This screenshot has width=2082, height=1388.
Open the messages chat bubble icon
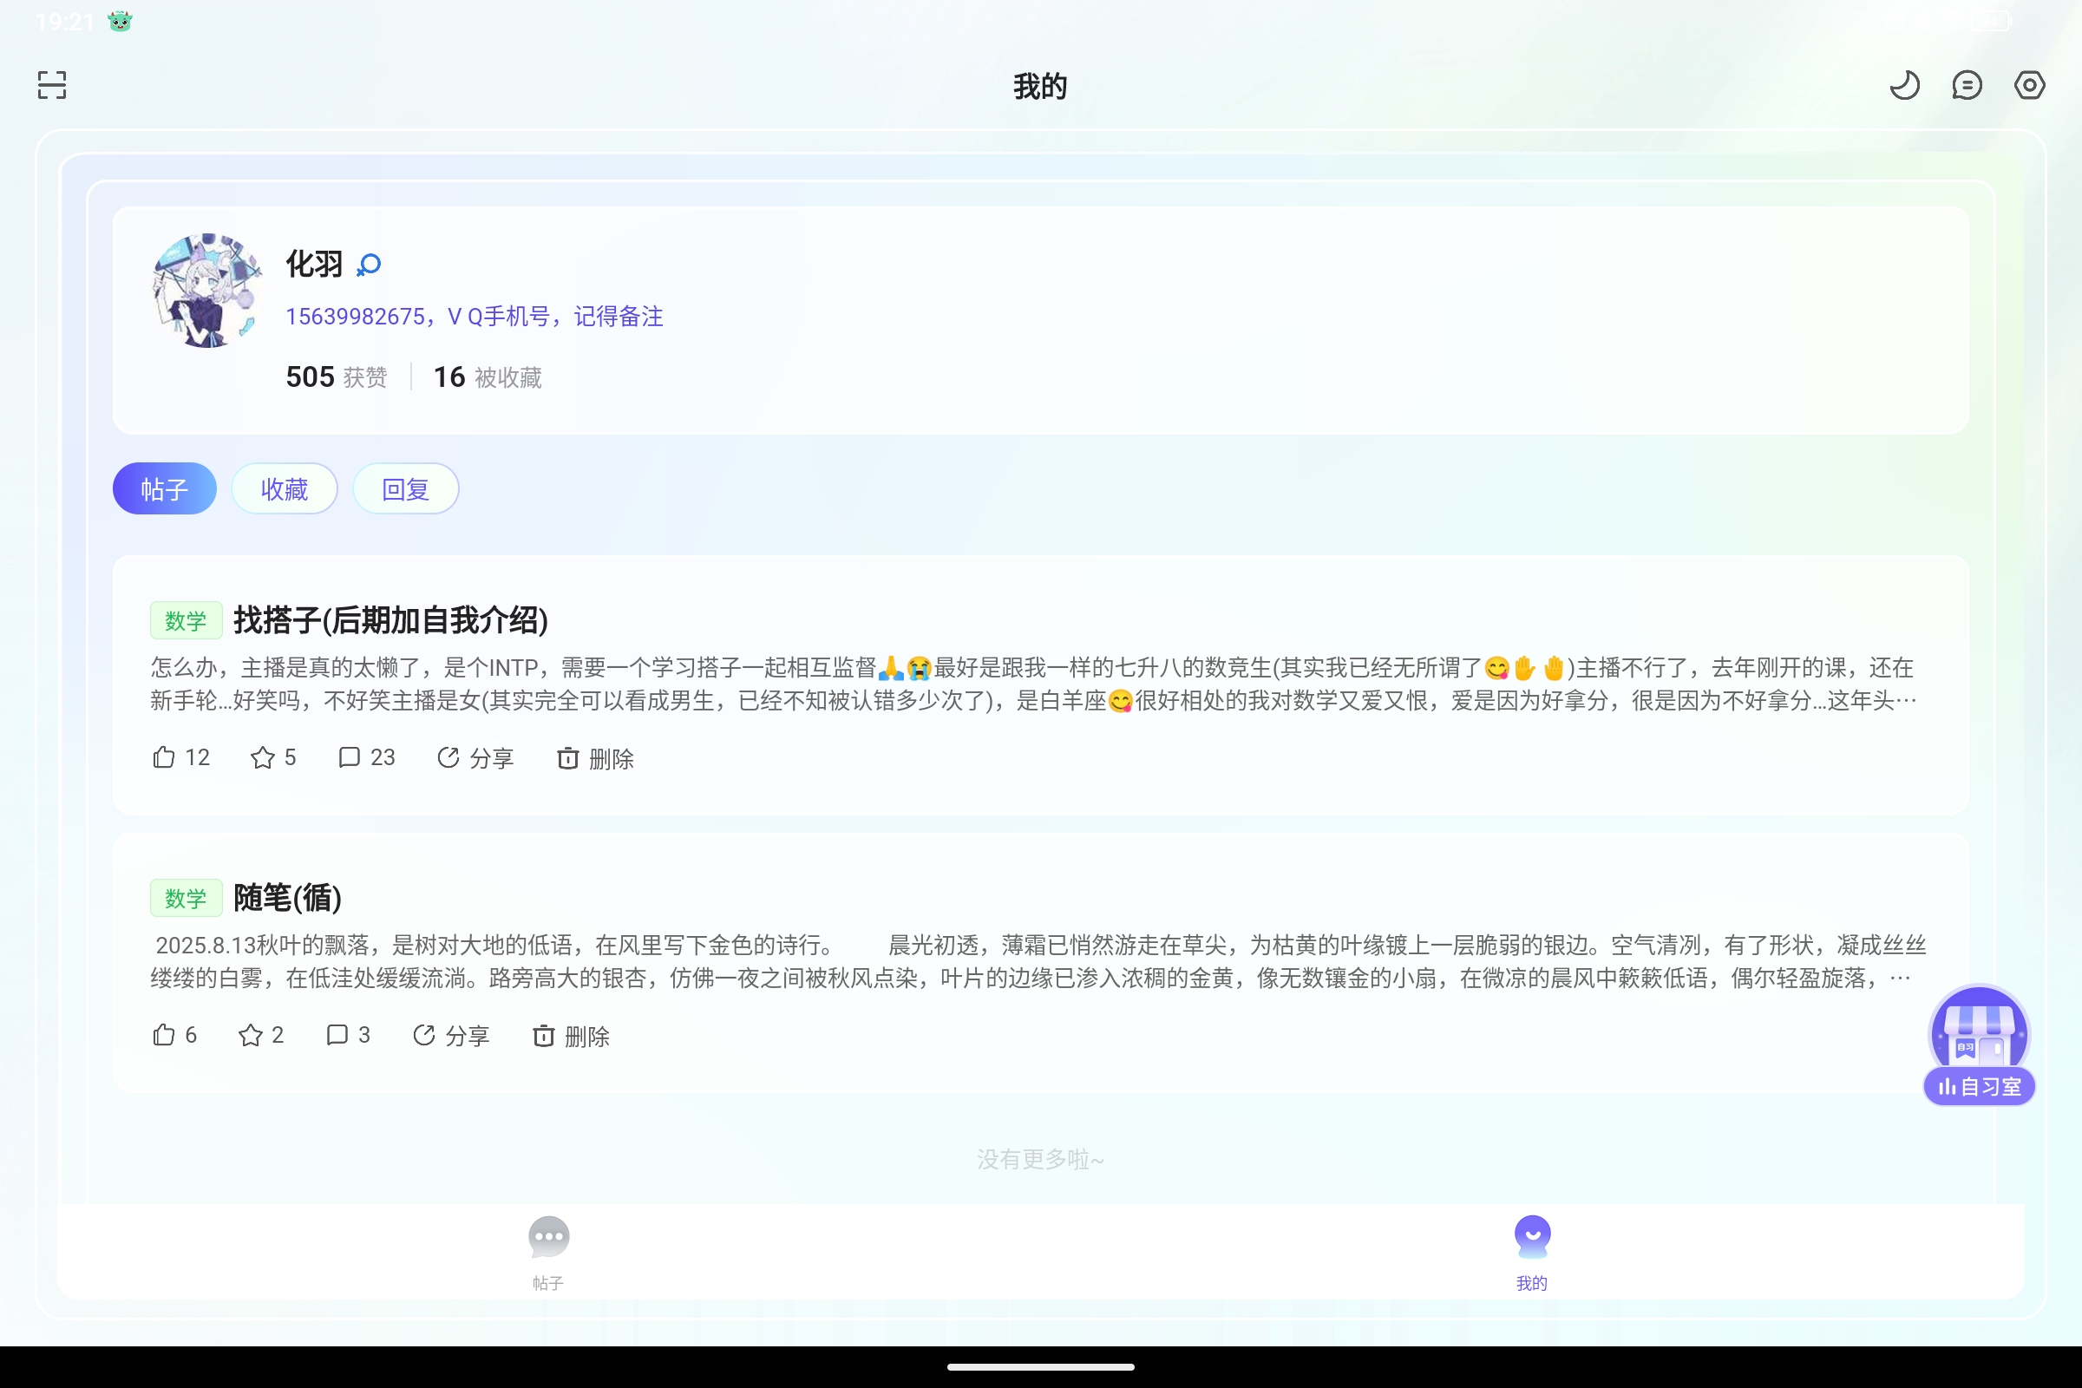[1967, 85]
